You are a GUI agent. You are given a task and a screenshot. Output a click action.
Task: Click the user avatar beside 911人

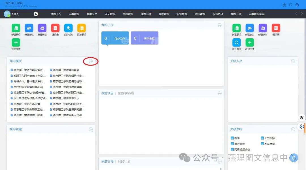(7, 14)
